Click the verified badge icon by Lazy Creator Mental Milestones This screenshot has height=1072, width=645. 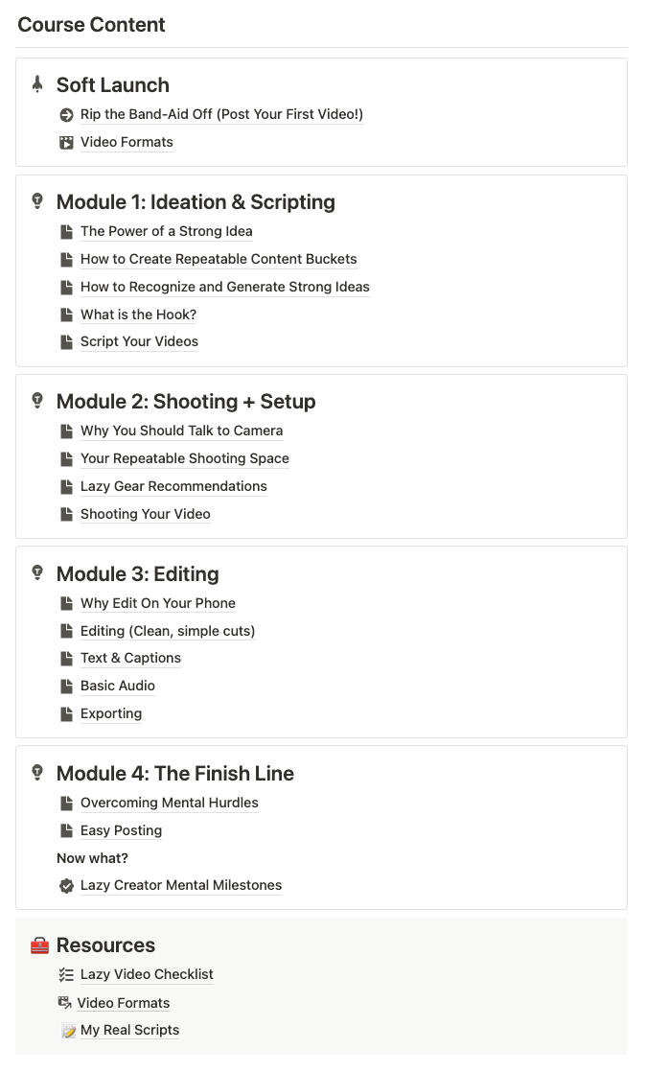point(66,886)
